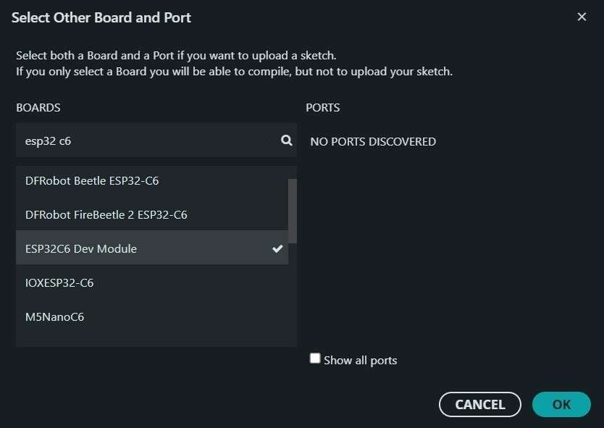Select M5NanoC6 from the board list
604x428 pixels.
coord(54,316)
